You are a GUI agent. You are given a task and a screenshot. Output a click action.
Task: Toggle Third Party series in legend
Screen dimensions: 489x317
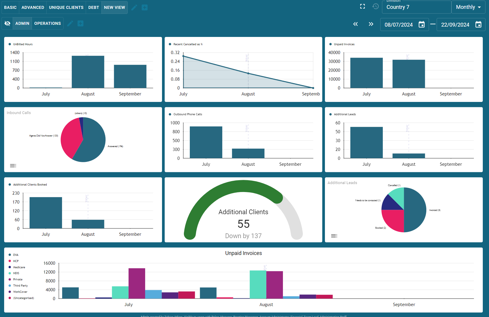(x=18, y=286)
